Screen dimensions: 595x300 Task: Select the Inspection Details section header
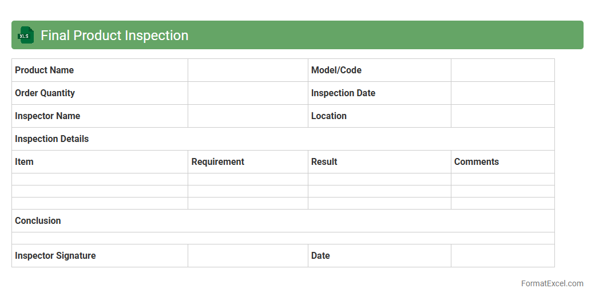pyautogui.click(x=52, y=139)
